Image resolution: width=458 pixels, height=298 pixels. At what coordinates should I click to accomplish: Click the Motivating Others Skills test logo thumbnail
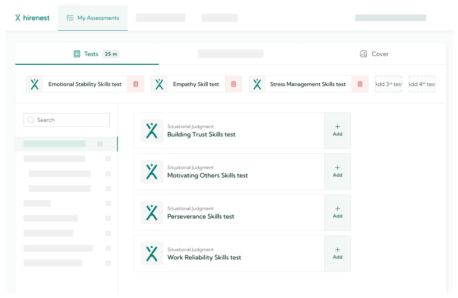(152, 172)
